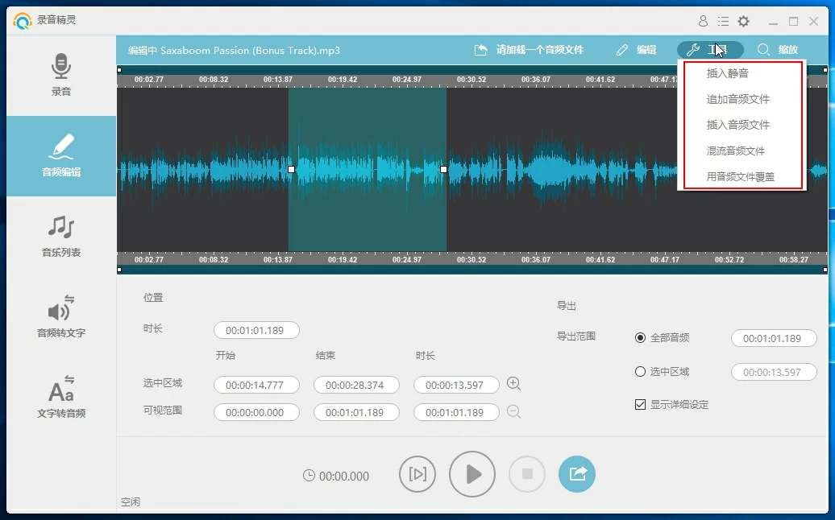Click 请加载一个音频文件 to load audio
Image resolution: width=835 pixels, height=520 pixels.
529,50
